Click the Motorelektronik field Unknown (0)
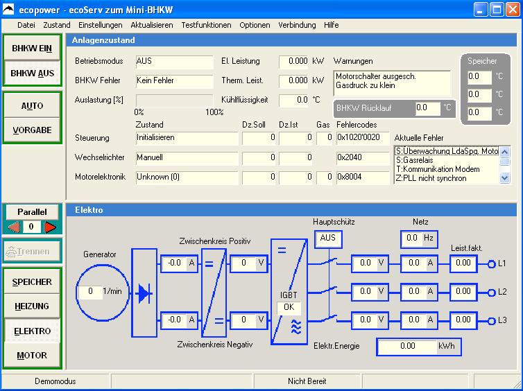 pos(187,177)
